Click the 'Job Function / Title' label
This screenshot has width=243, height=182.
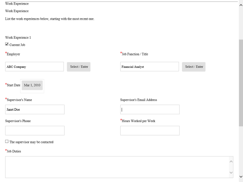tap(135, 54)
